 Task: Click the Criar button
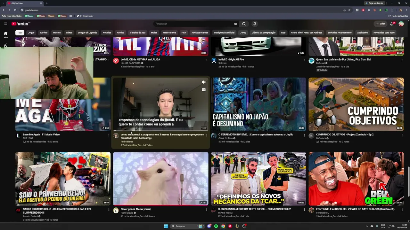tap(380, 24)
